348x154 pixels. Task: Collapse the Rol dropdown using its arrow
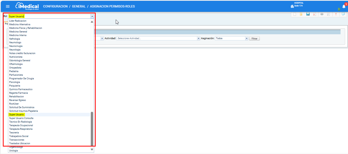[x=92, y=16]
